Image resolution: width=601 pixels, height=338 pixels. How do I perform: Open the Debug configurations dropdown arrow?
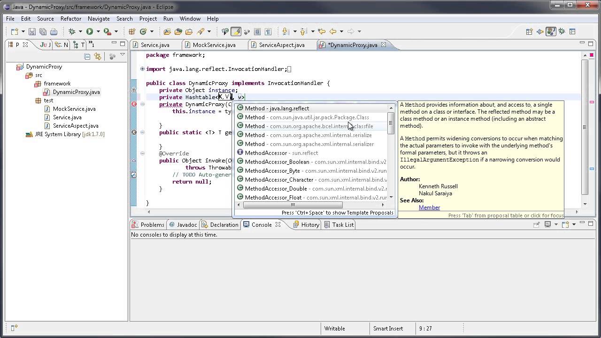coord(80,31)
